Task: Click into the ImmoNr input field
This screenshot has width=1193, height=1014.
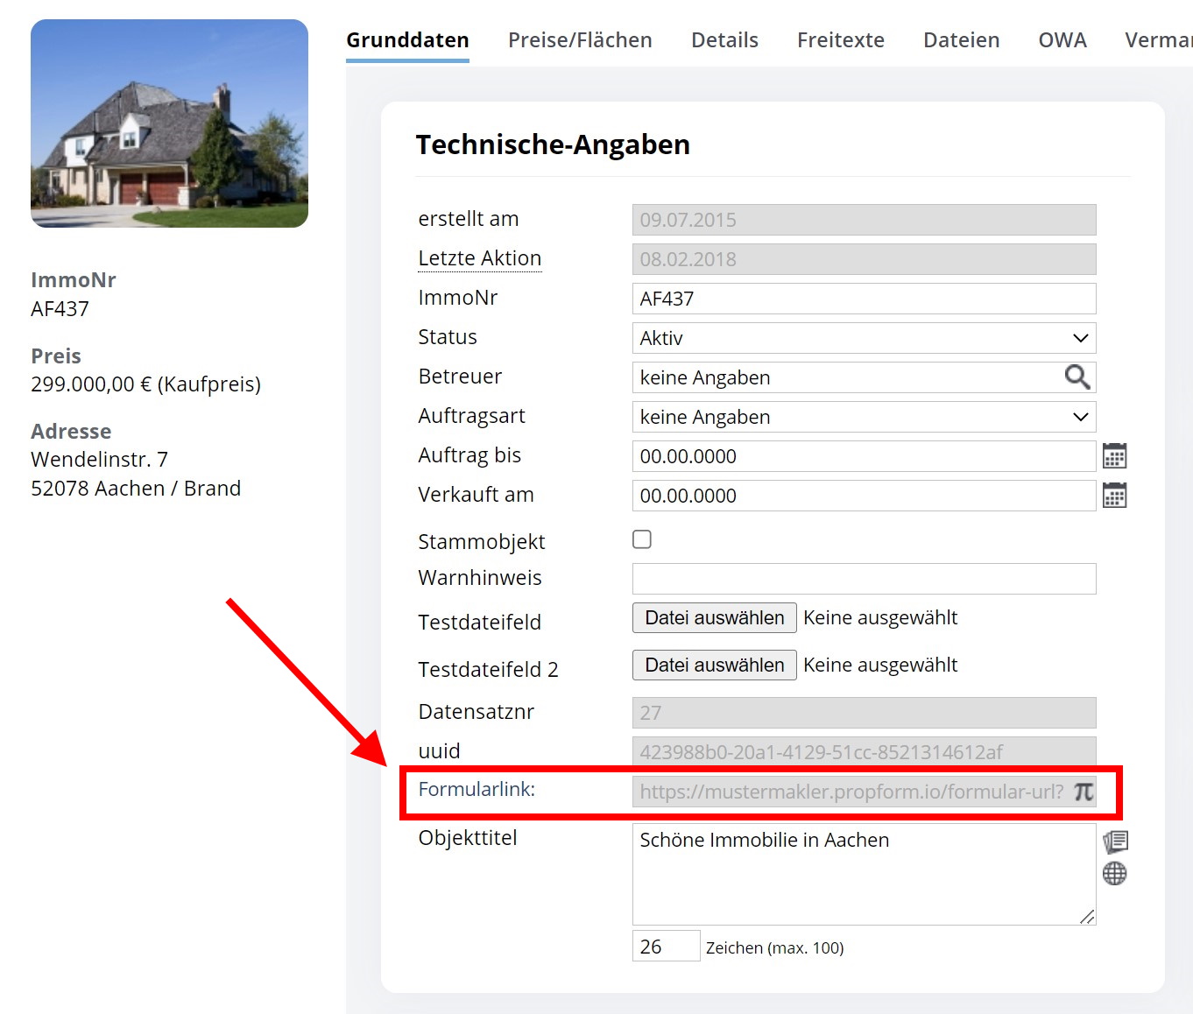Action: (863, 299)
